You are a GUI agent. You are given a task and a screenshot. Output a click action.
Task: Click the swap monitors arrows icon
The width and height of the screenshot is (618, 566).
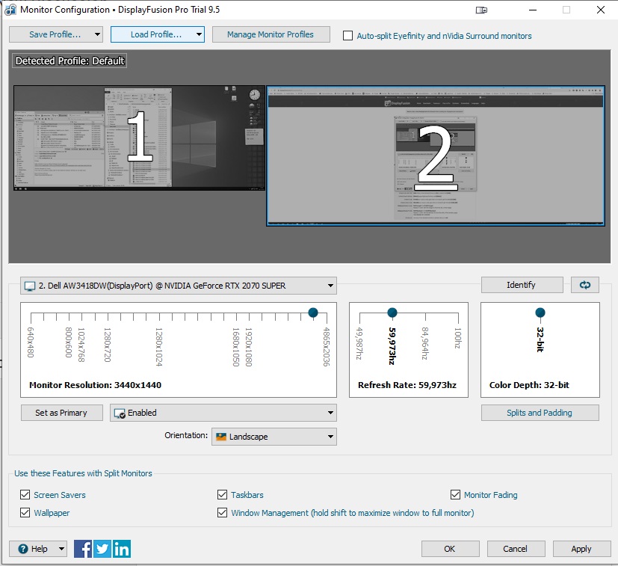pos(584,285)
